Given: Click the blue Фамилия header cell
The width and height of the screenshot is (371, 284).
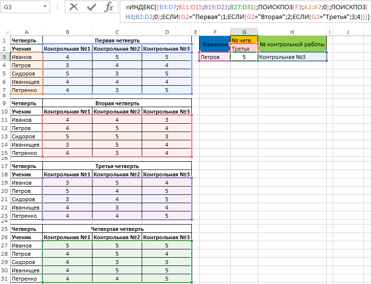Looking at the screenshot, I should (x=214, y=44).
